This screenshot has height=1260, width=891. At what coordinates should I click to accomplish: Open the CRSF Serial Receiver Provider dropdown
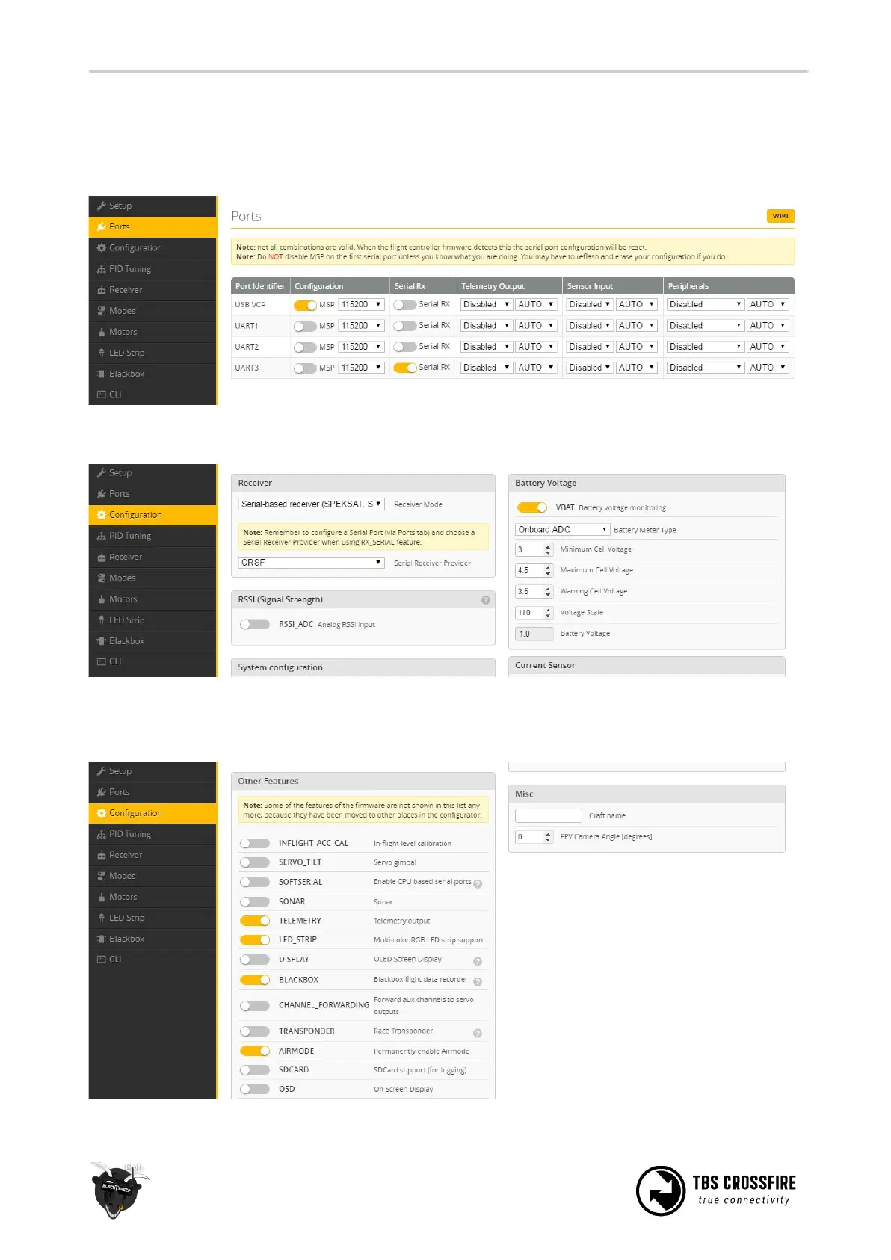click(311, 563)
